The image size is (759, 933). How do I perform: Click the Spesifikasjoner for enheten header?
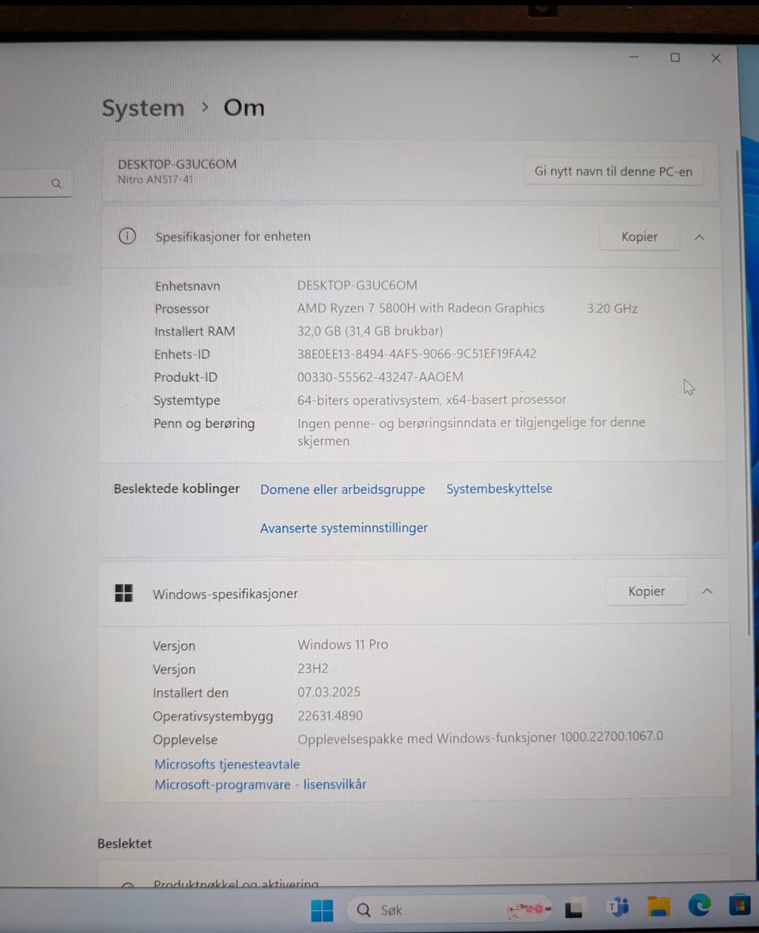(411, 237)
